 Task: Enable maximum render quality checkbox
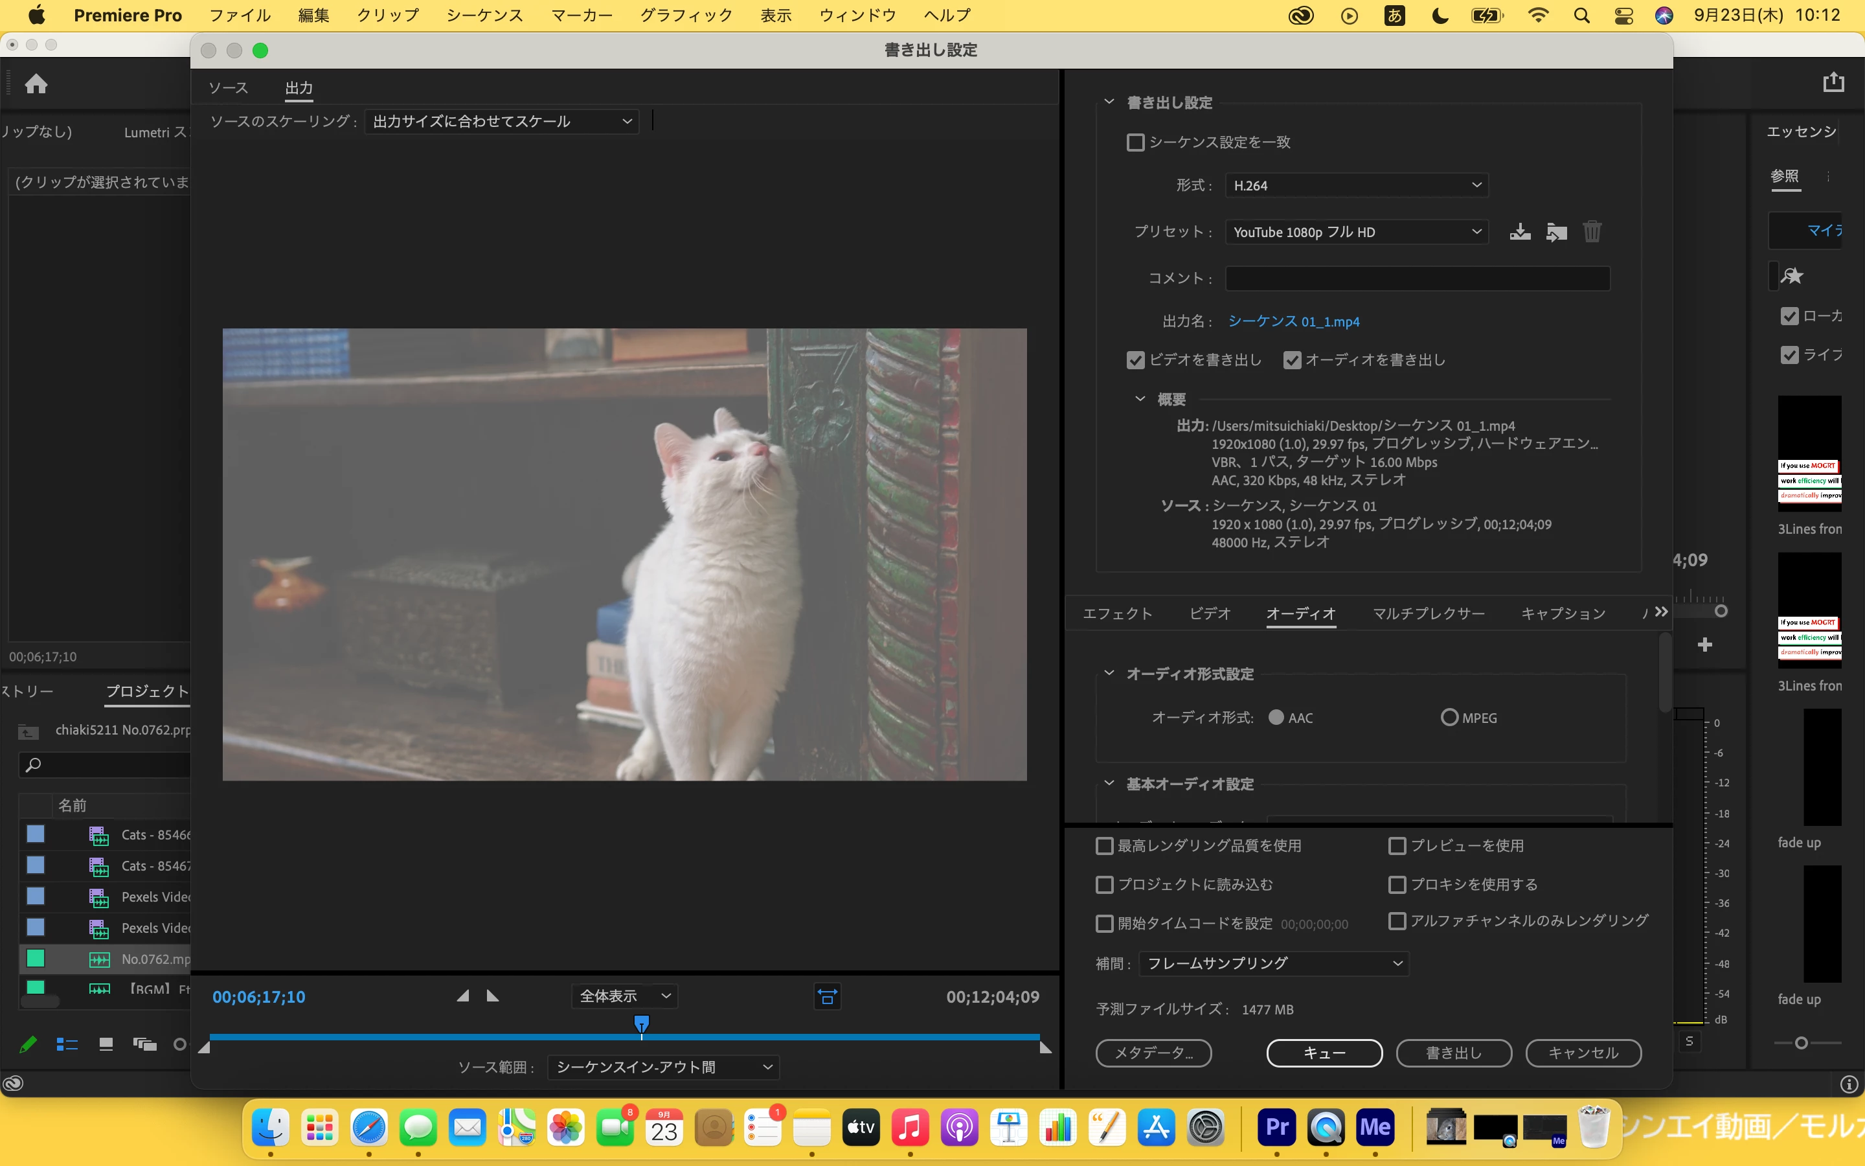coord(1104,846)
